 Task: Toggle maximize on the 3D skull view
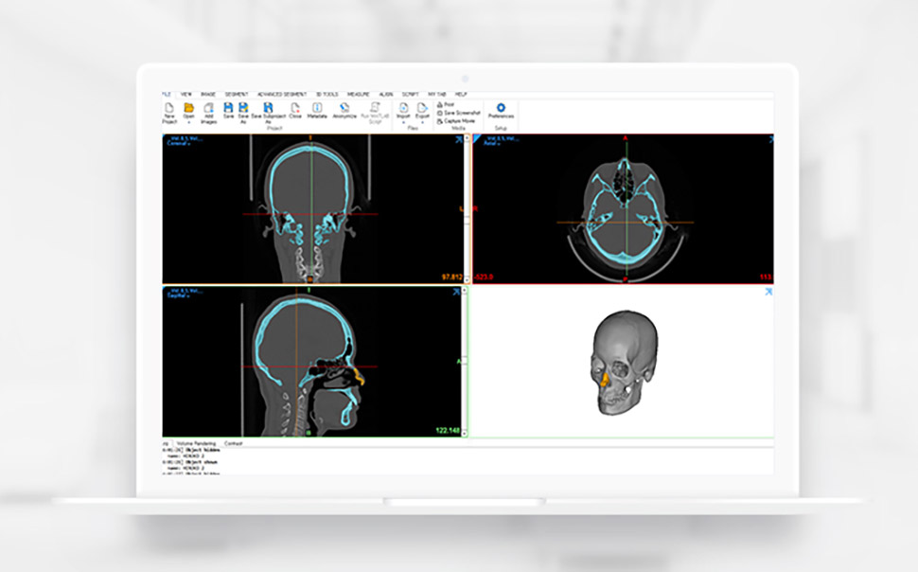pos(768,292)
